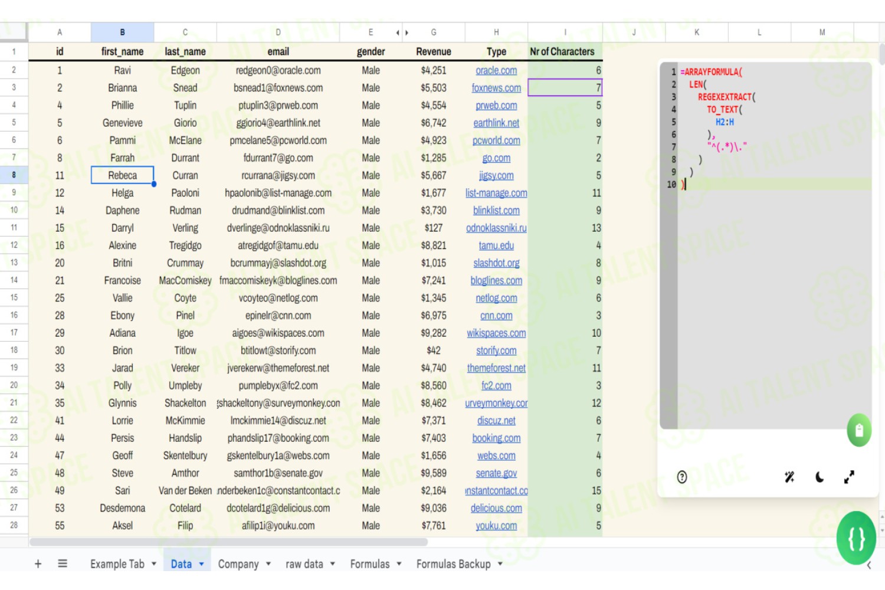Switch to the Example Tab sheet
Image resolution: width=885 pixels, height=590 pixels.
point(117,564)
